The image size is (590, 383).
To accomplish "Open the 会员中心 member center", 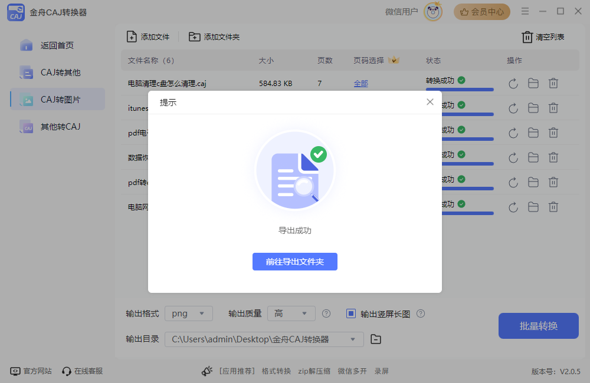I will 481,12.
